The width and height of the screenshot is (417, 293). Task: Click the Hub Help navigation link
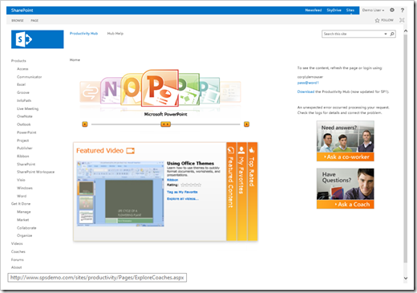click(115, 34)
